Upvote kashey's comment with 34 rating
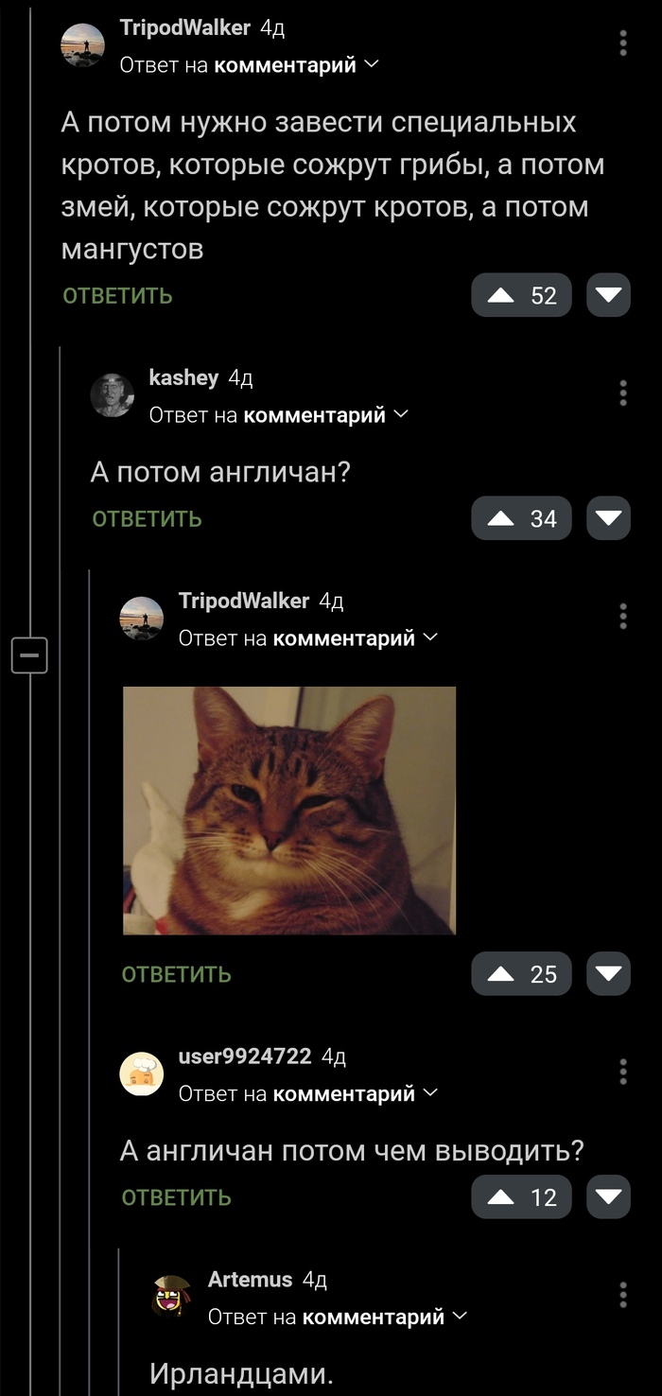662x1396 pixels. click(x=521, y=518)
